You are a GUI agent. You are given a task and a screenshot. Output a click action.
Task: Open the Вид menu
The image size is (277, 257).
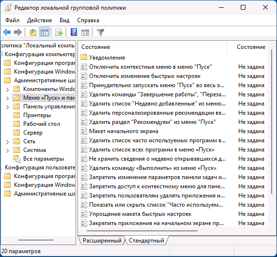64,20
